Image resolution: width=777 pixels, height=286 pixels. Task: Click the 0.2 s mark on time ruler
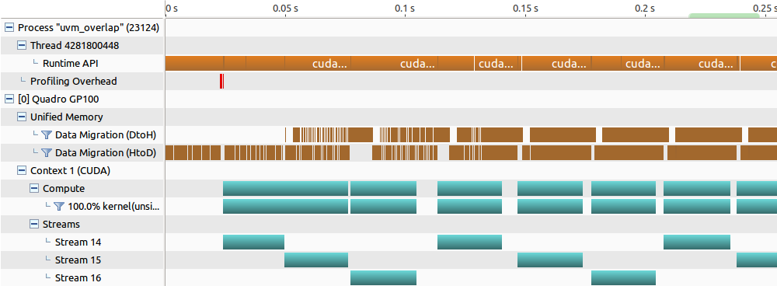646,9
